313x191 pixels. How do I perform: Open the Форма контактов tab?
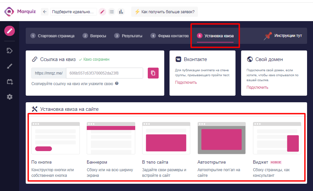(170, 36)
